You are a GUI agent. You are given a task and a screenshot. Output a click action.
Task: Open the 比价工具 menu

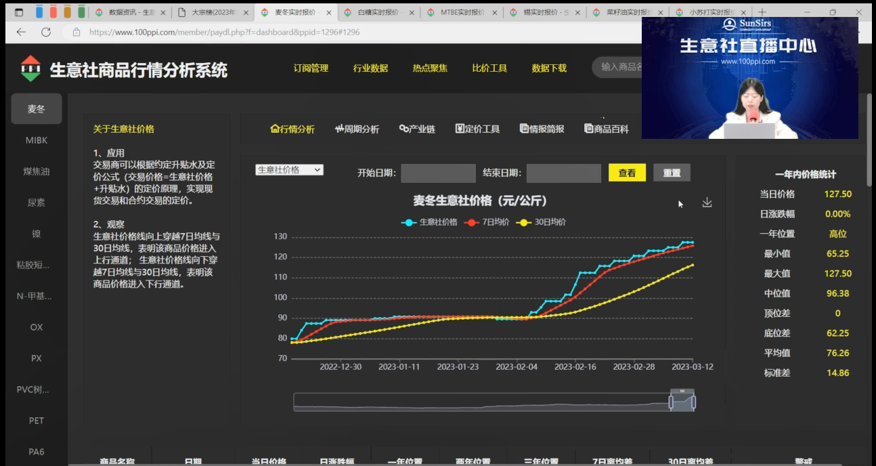pyautogui.click(x=489, y=68)
